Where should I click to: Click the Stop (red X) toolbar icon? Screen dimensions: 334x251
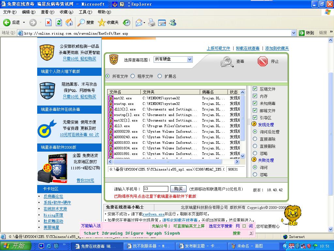tap(49, 23)
